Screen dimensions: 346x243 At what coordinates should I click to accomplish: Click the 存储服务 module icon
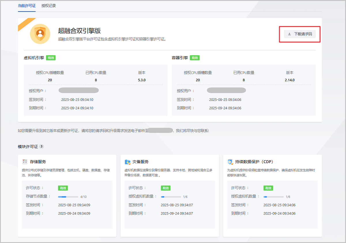pyautogui.click(x=25, y=162)
